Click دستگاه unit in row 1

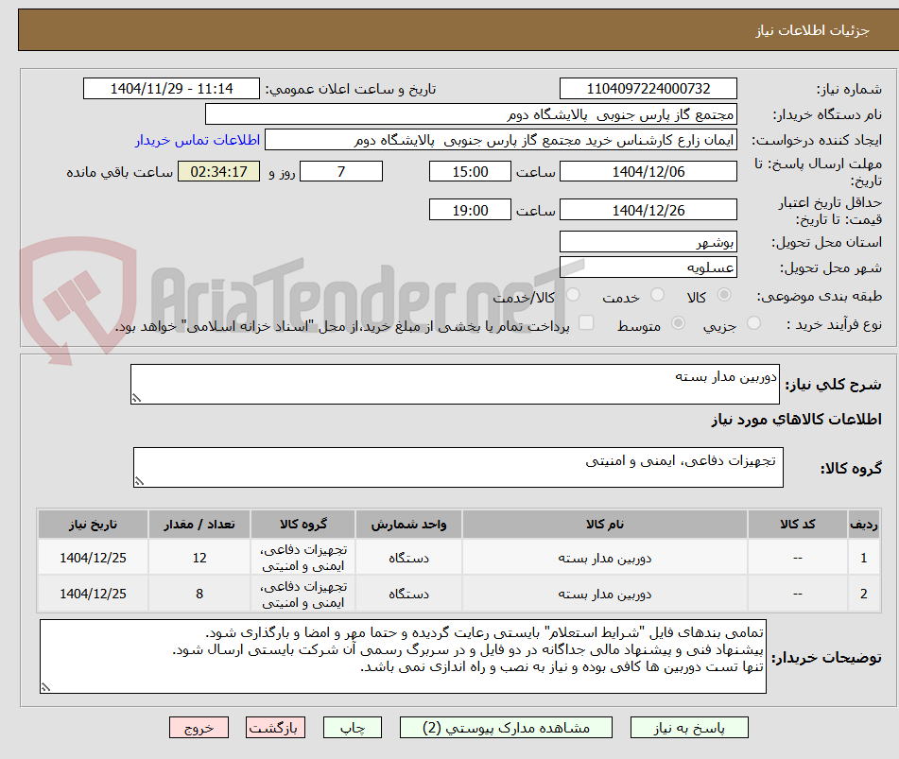408,558
